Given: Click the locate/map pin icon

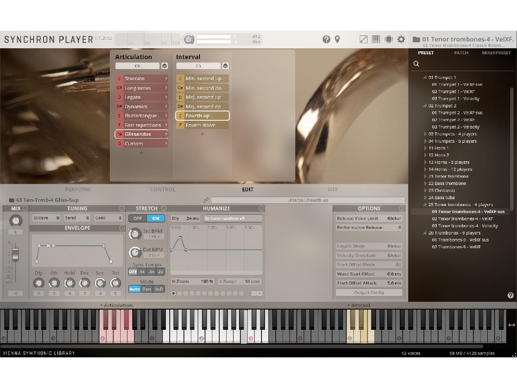Looking at the screenshot, I should 337,39.
